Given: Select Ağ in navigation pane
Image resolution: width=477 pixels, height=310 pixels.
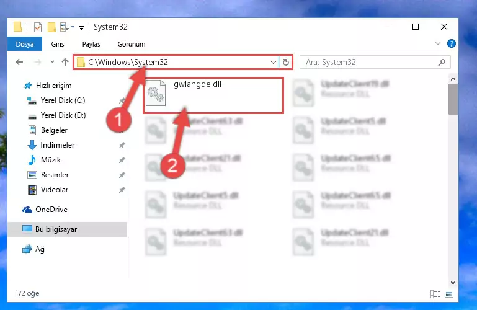Looking at the screenshot, I should [33, 249].
